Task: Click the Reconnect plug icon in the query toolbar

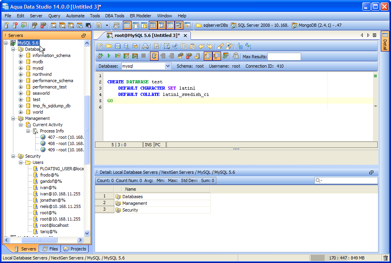Action: pyautogui.click(x=180, y=56)
